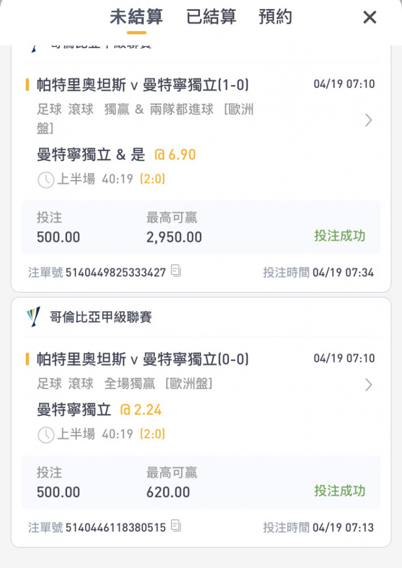The image size is (402, 568).
Task: Select the 未結算 tab
Action: click(x=136, y=17)
